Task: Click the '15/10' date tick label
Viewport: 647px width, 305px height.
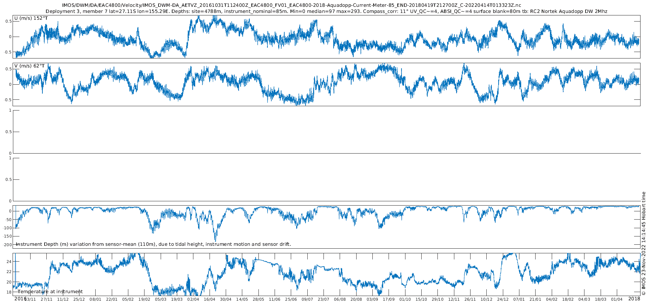Action: click(x=421, y=299)
